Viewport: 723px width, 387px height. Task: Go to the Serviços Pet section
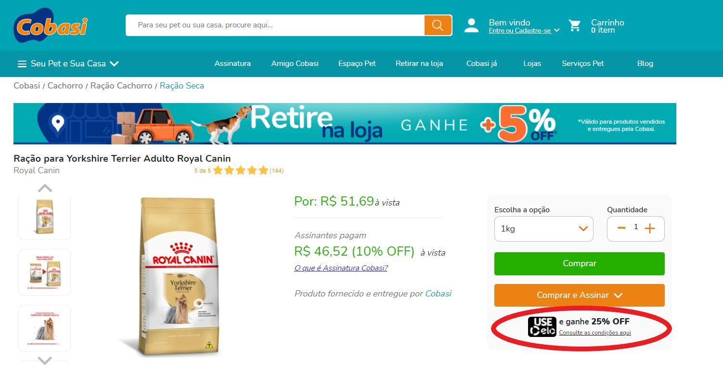tap(583, 64)
